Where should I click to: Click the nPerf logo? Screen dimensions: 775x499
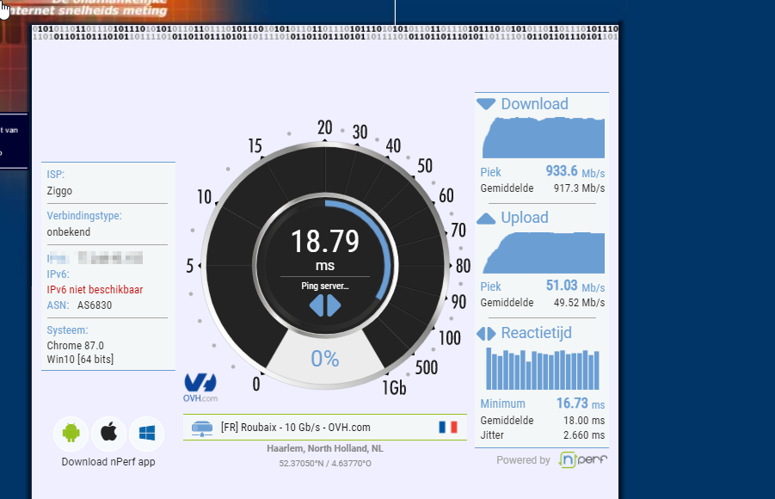582,460
